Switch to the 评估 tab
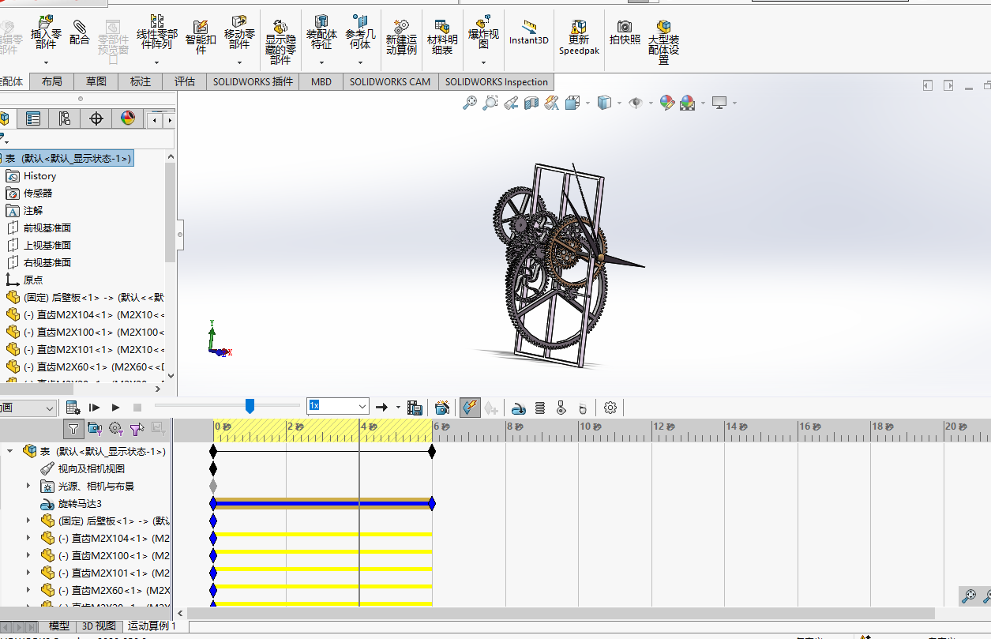This screenshot has width=991, height=639. point(185,81)
